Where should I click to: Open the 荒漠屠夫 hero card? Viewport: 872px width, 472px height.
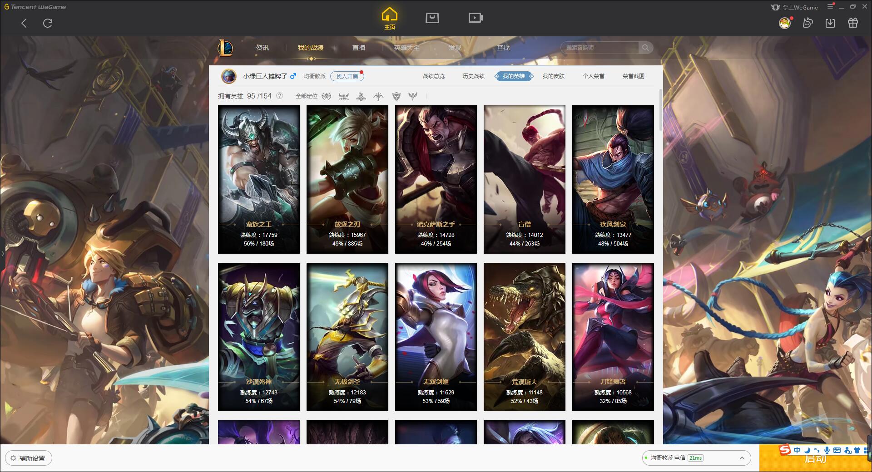pyautogui.click(x=525, y=337)
